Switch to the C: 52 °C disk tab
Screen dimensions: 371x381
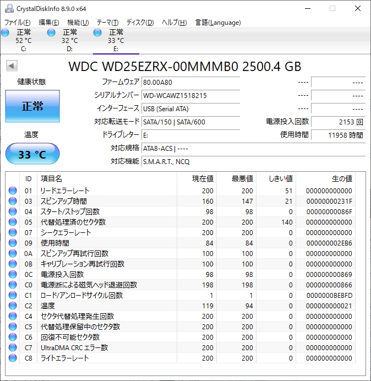point(23,40)
